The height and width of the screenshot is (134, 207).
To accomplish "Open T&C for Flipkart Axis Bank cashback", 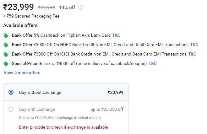I will point(116,35).
